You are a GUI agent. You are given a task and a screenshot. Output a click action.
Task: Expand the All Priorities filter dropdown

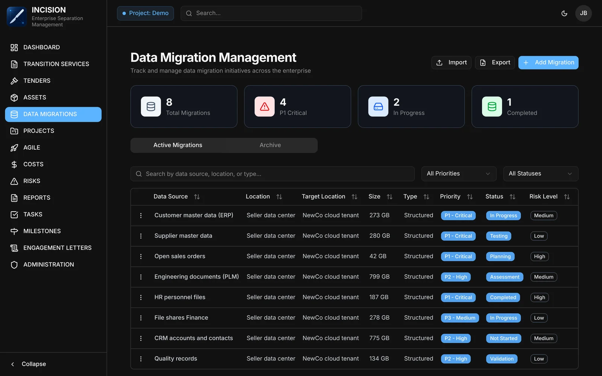459,174
